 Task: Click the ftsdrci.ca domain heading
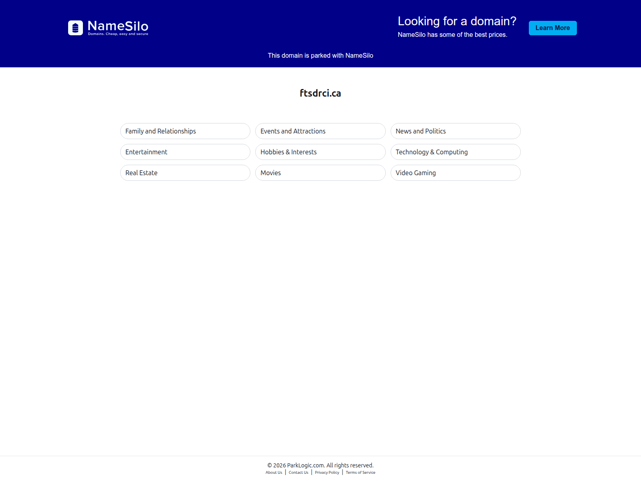click(x=320, y=93)
